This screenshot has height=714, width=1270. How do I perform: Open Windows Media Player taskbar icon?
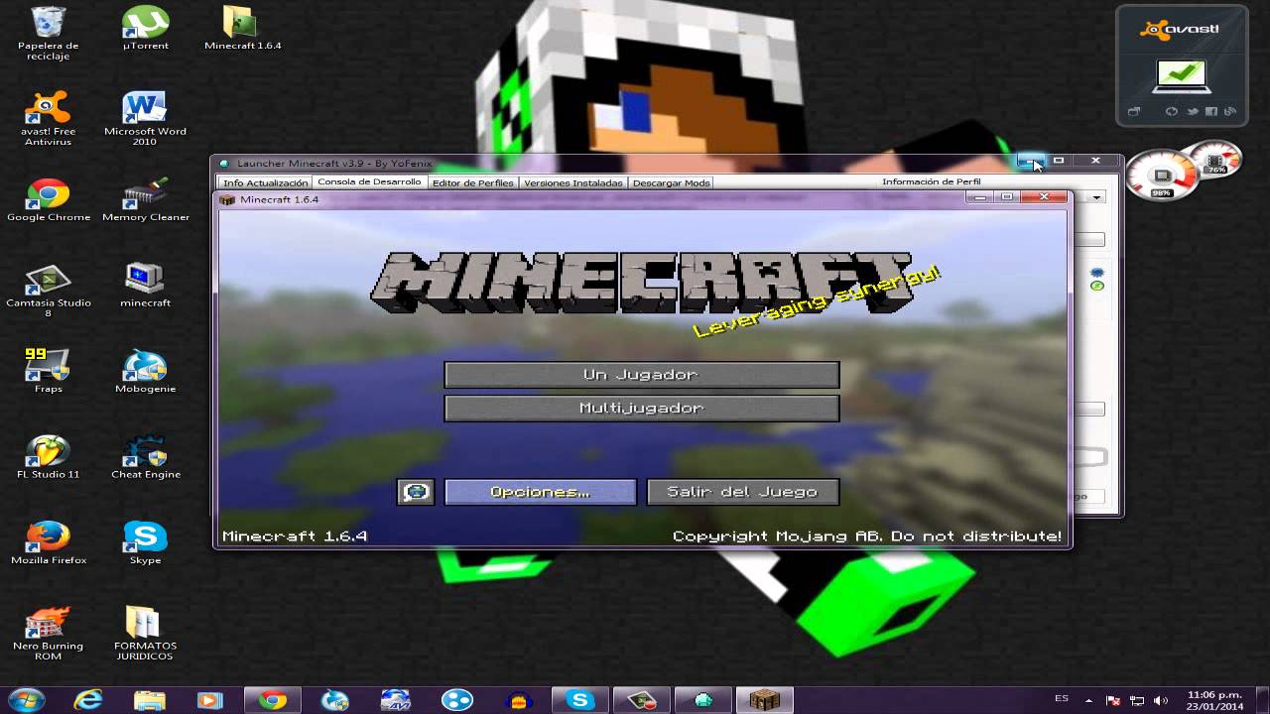(x=210, y=700)
